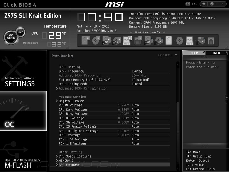Open the SETTINGS motherboard settings panel
229x172 pixels.
click(x=23, y=70)
